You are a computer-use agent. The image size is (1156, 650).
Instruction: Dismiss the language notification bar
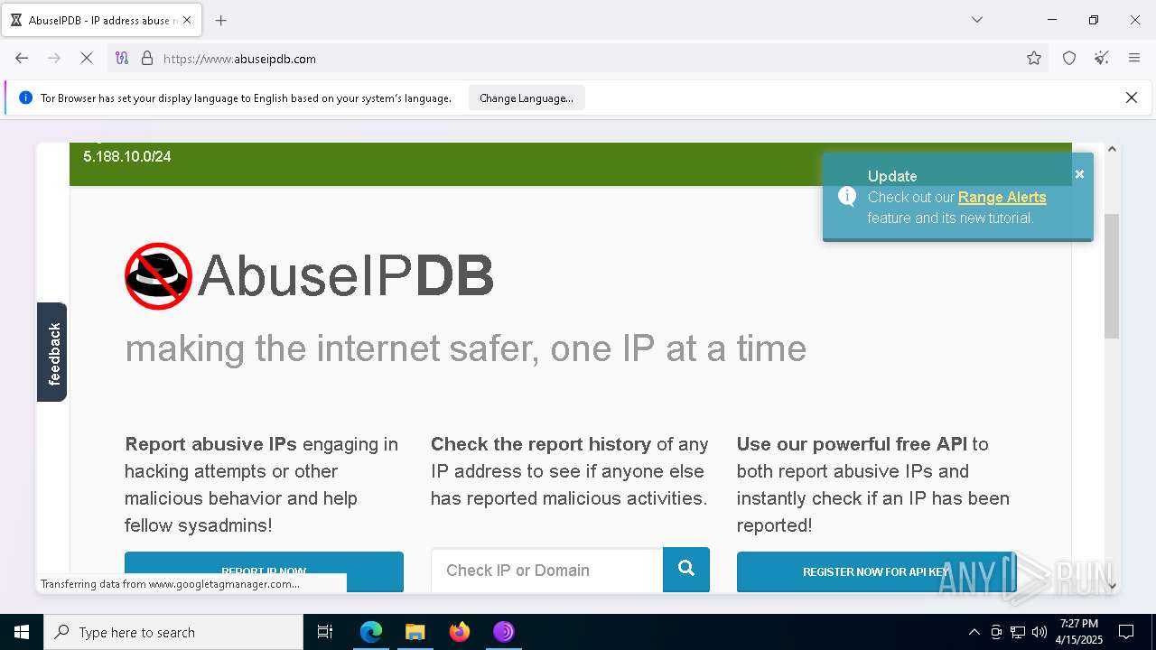pyautogui.click(x=1131, y=97)
